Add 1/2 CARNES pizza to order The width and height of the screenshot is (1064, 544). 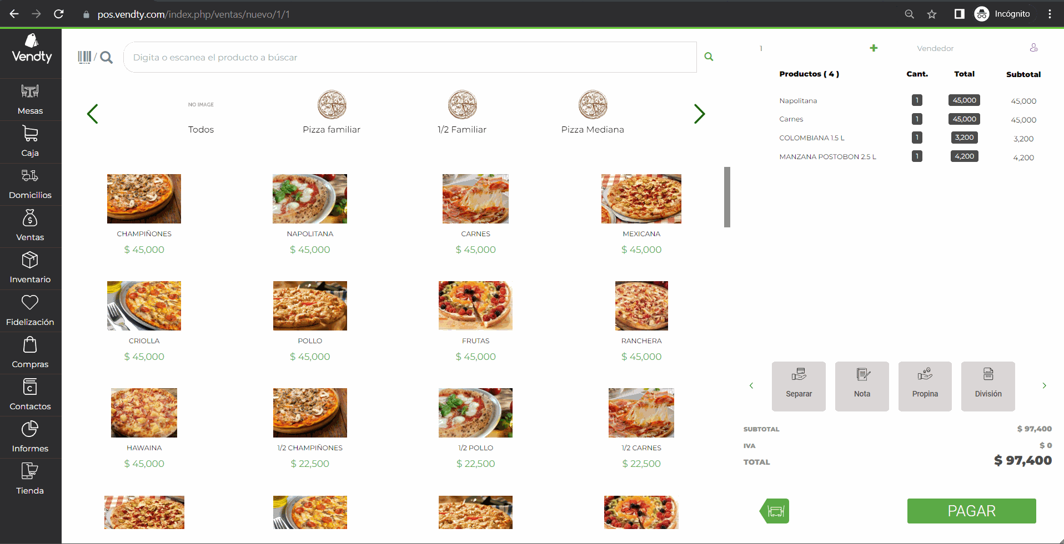(x=641, y=428)
